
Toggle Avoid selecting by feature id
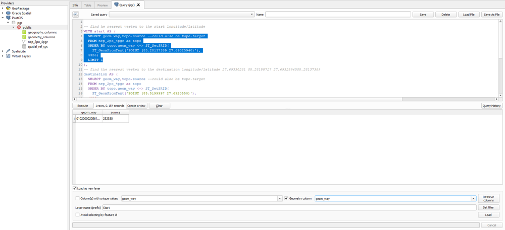pyautogui.click(x=78, y=215)
